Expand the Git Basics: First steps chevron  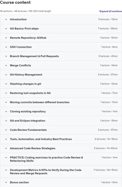6,29
